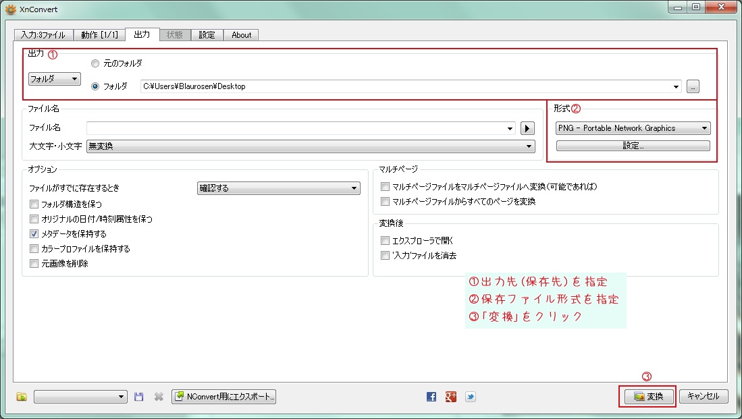This screenshot has height=419, width=742.
Task: Click the Windows maximize button
Action: point(696,7)
